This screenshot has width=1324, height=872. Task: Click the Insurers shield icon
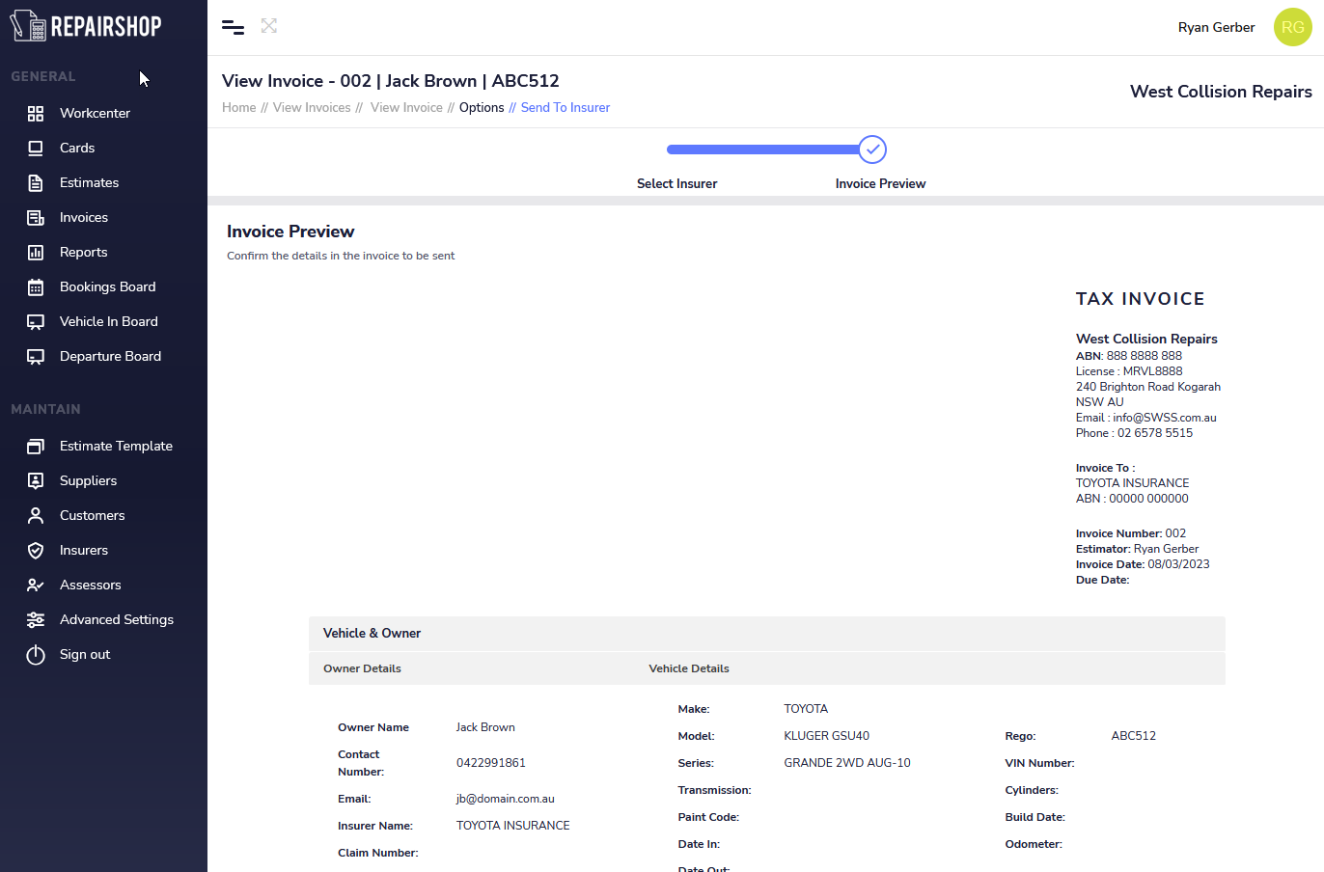[x=36, y=551]
